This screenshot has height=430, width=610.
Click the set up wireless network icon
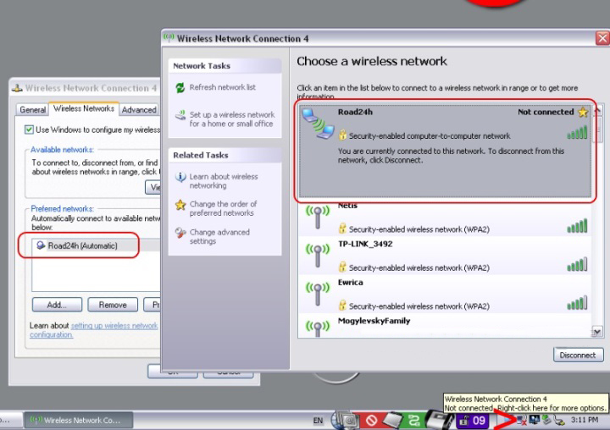180,115
